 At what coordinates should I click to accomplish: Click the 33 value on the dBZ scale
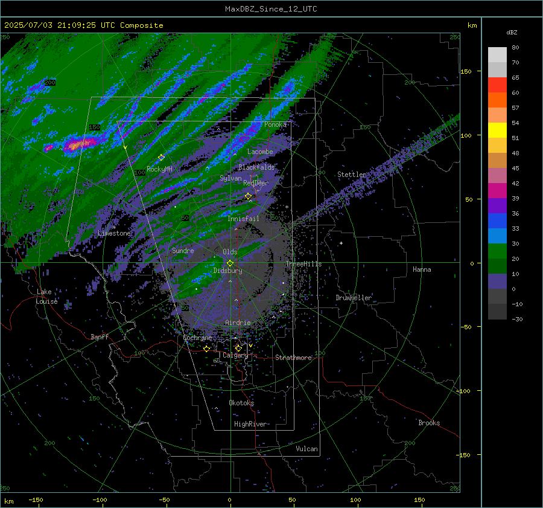(x=515, y=228)
